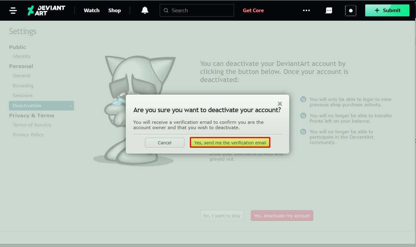This screenshot has width=416, height=247.
Task: Select Sessions in the settings sidebar
Action: pyautogui.click(x=23, y=95)
